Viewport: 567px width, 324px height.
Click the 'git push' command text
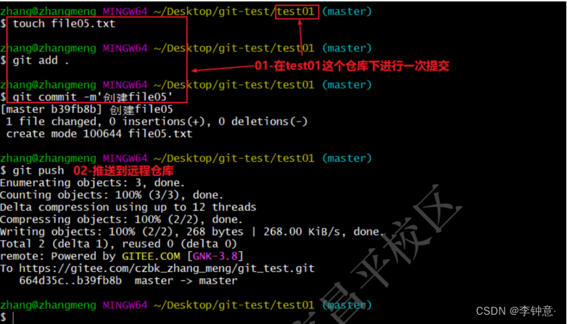tap(39, 170)
